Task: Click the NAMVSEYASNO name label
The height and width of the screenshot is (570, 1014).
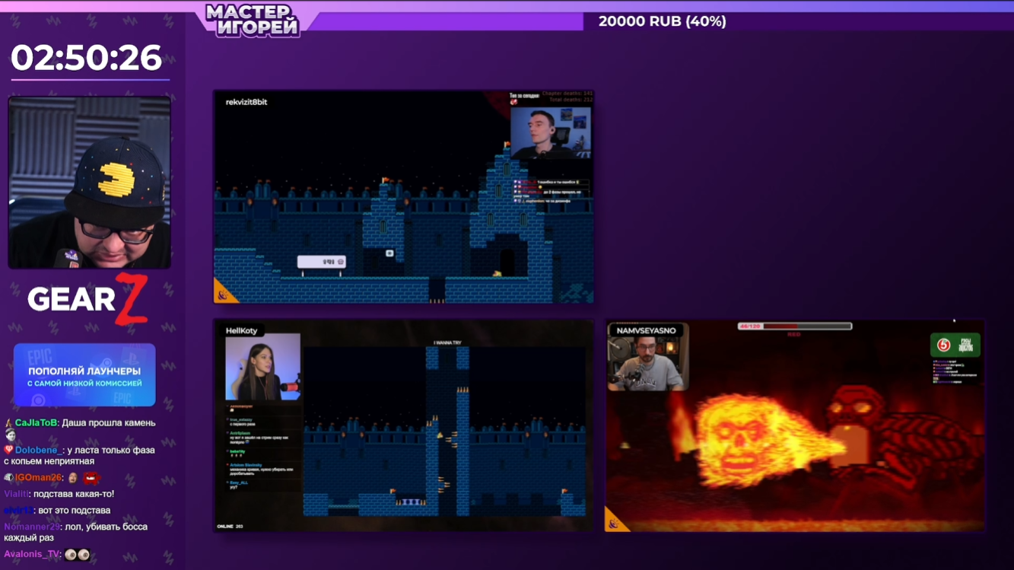Action: coord(647,330)
